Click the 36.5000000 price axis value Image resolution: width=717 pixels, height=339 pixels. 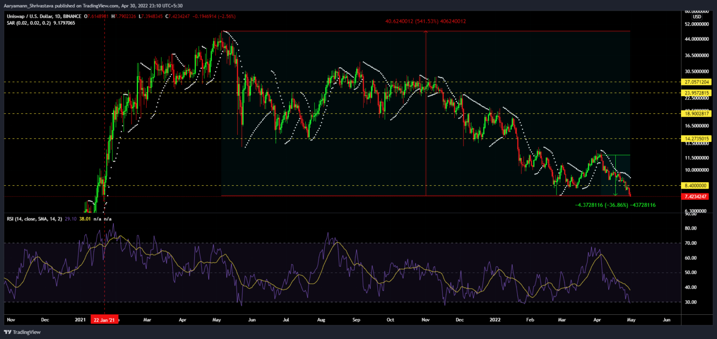[696, 56]
